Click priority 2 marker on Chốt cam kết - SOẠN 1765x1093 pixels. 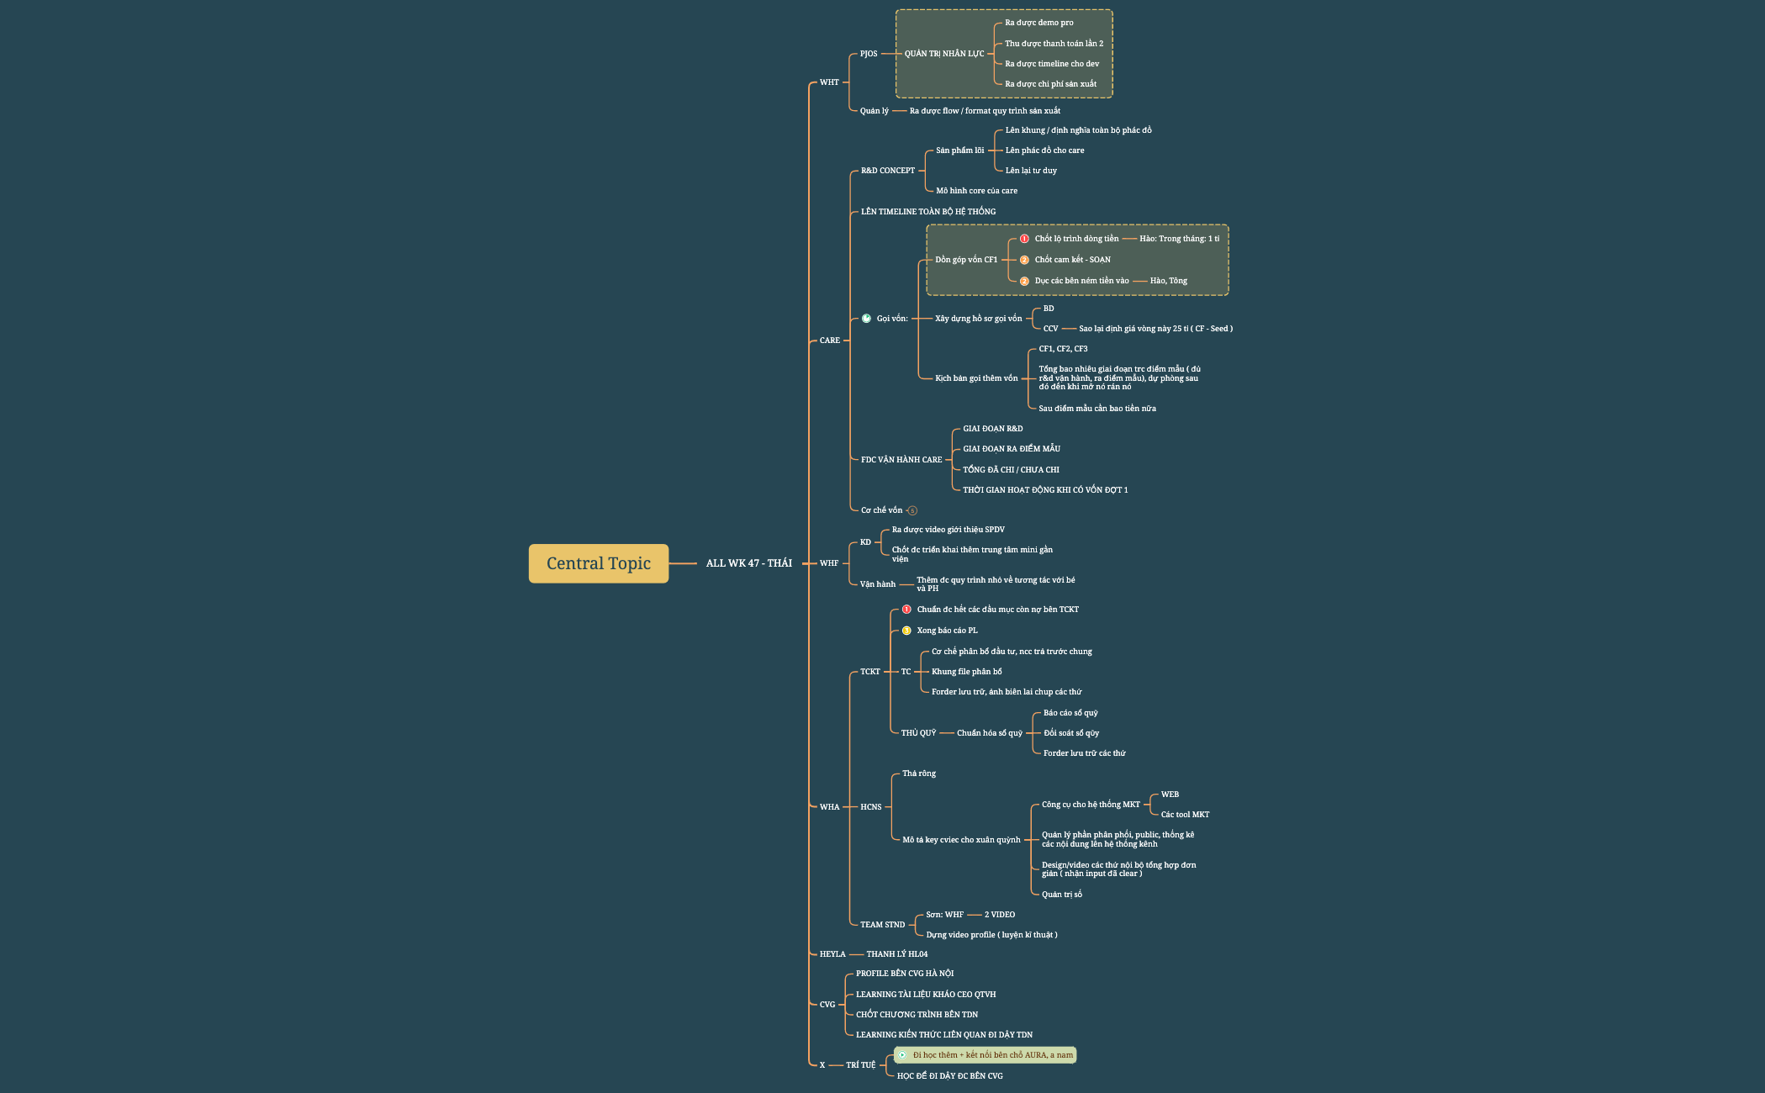click(x=1024, y=260)
